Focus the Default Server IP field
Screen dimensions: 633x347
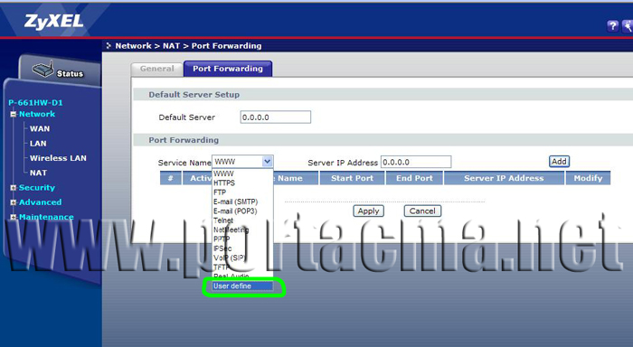[275, 117]
